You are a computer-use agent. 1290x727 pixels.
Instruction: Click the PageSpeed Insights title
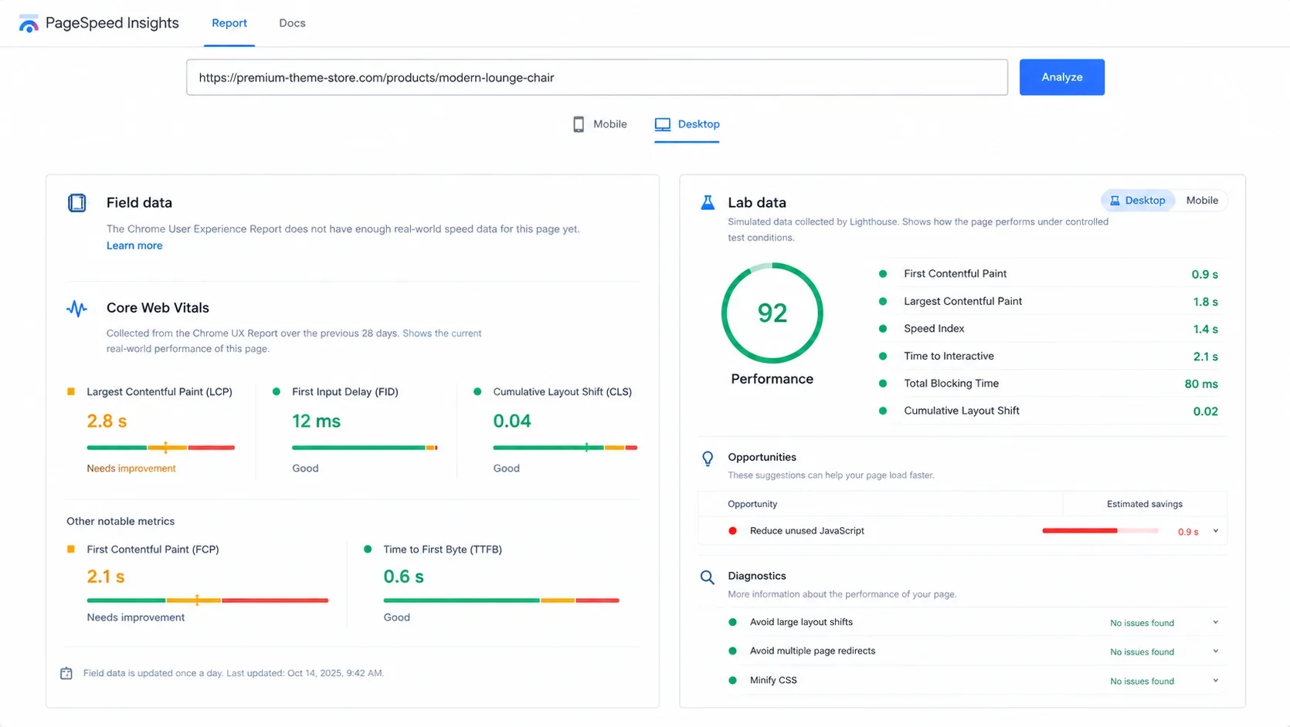112,23
